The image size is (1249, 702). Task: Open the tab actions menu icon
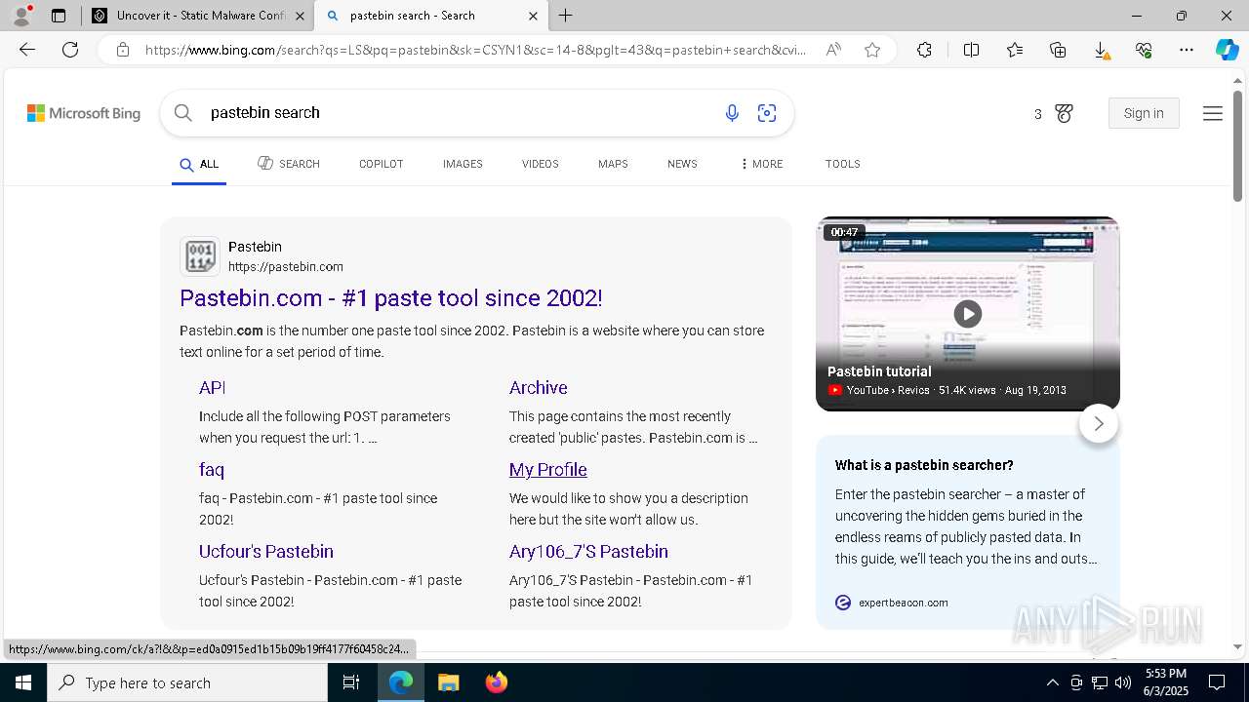59,16
